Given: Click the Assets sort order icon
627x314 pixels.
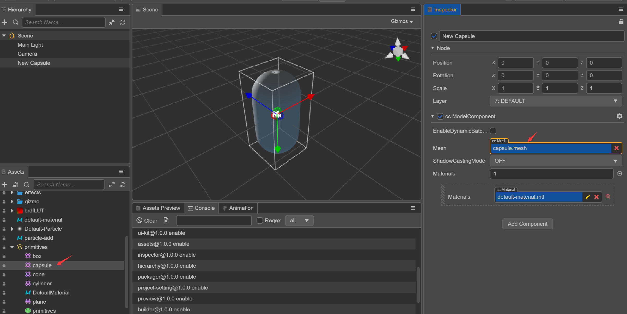Looking at the screenshot, I should tap(15, 185).
